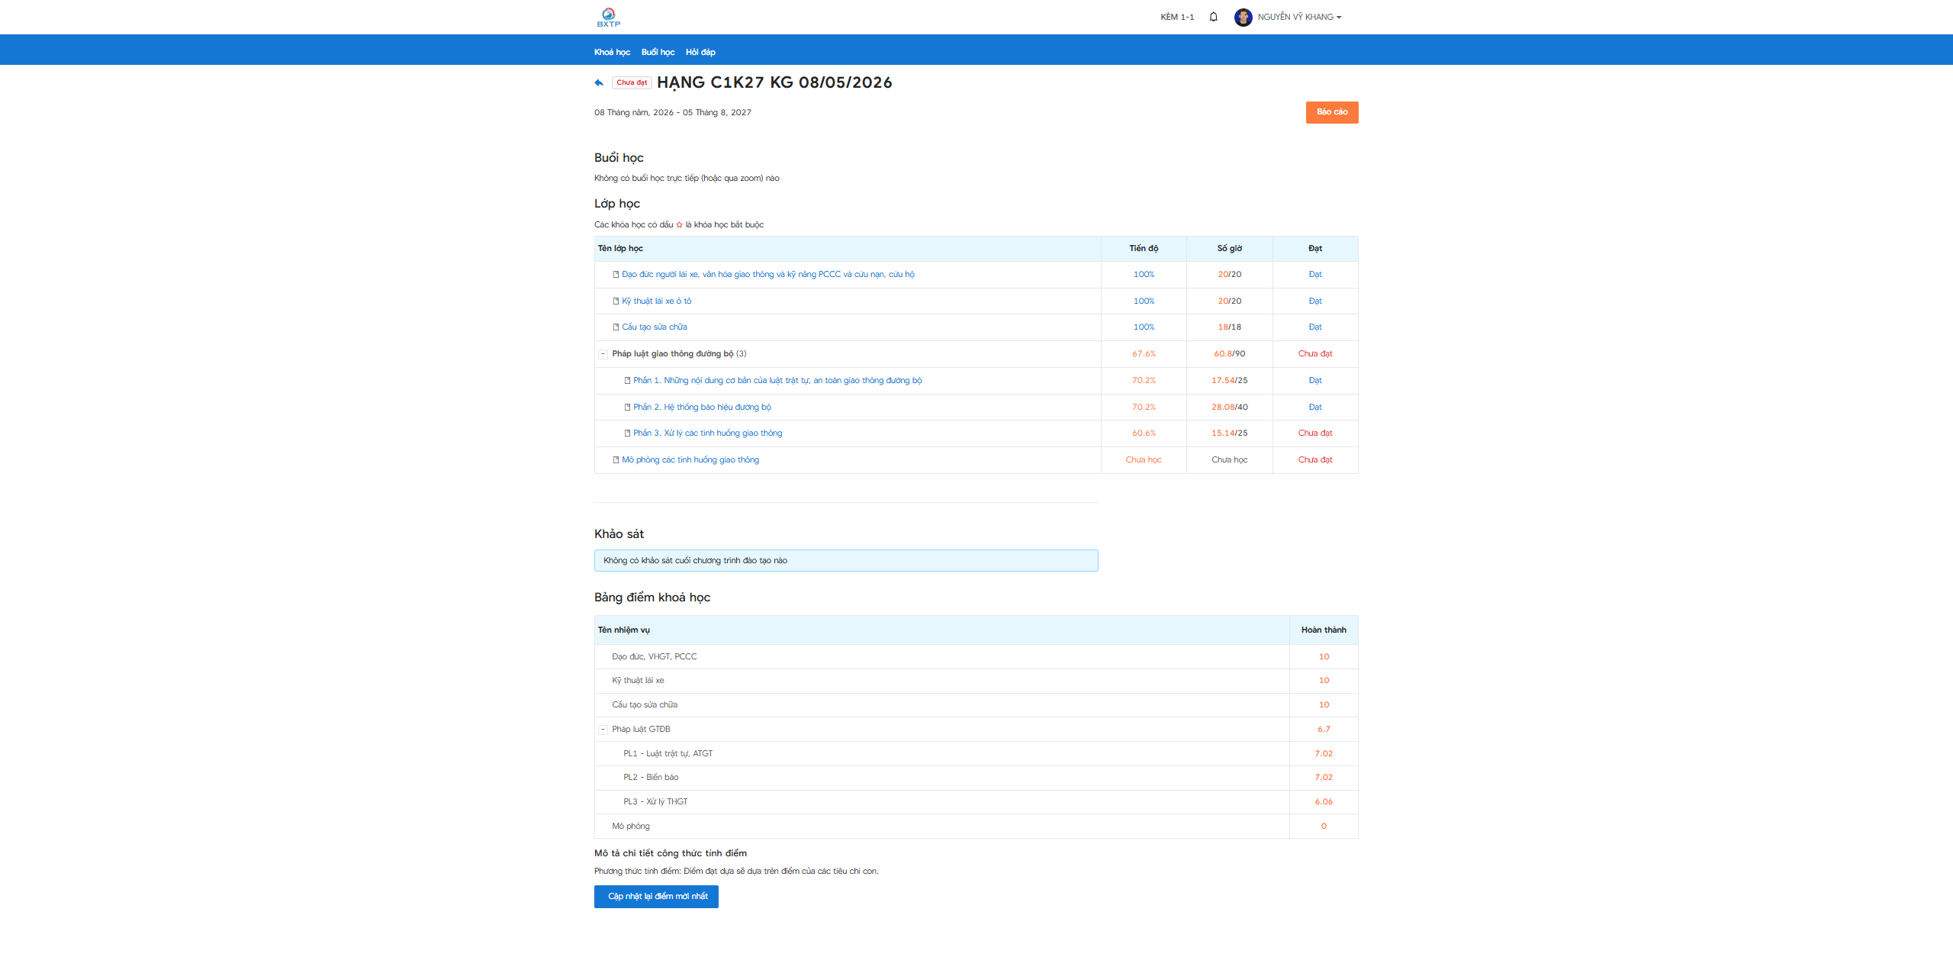Click the back arrow icon beside the title
The height and width of the screenshot is (970, 1953).
(599, 82)
